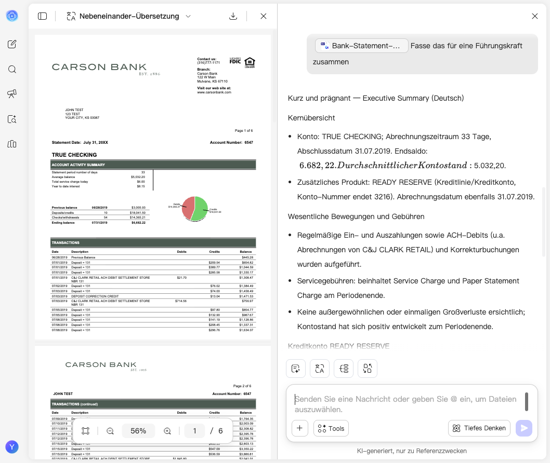
Task: Click the current page number field
Action: (x=194, y=431)
